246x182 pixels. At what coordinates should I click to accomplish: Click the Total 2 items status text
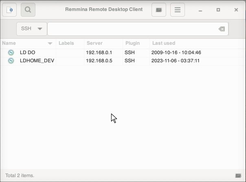[20, 175]
